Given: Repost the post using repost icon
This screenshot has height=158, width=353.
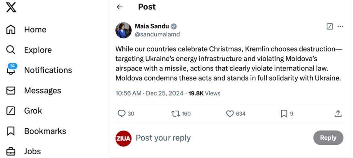Looking at the screenshot, I should (x=176, y=113).
